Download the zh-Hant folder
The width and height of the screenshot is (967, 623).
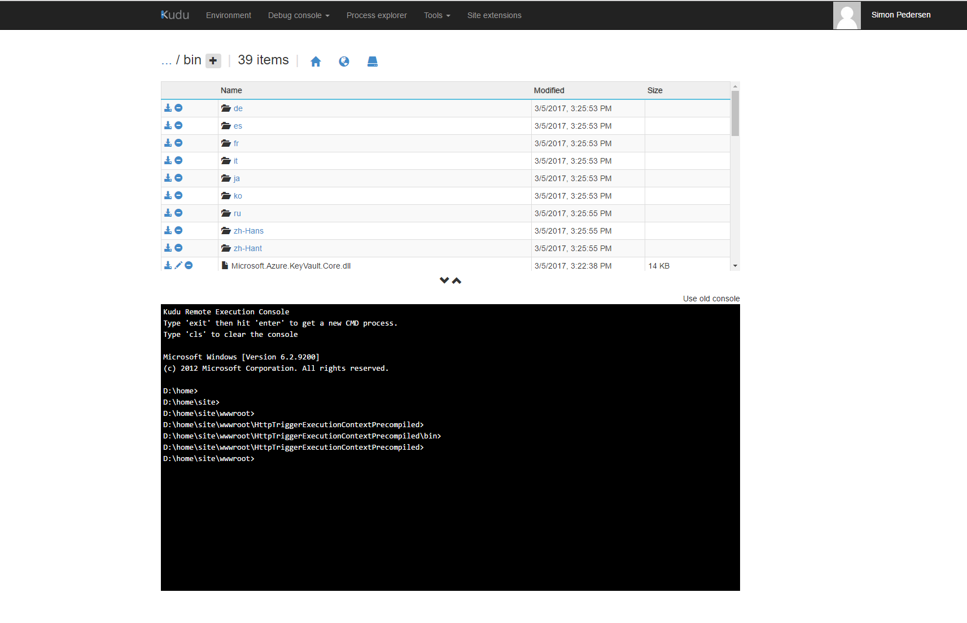coord(168,248)
